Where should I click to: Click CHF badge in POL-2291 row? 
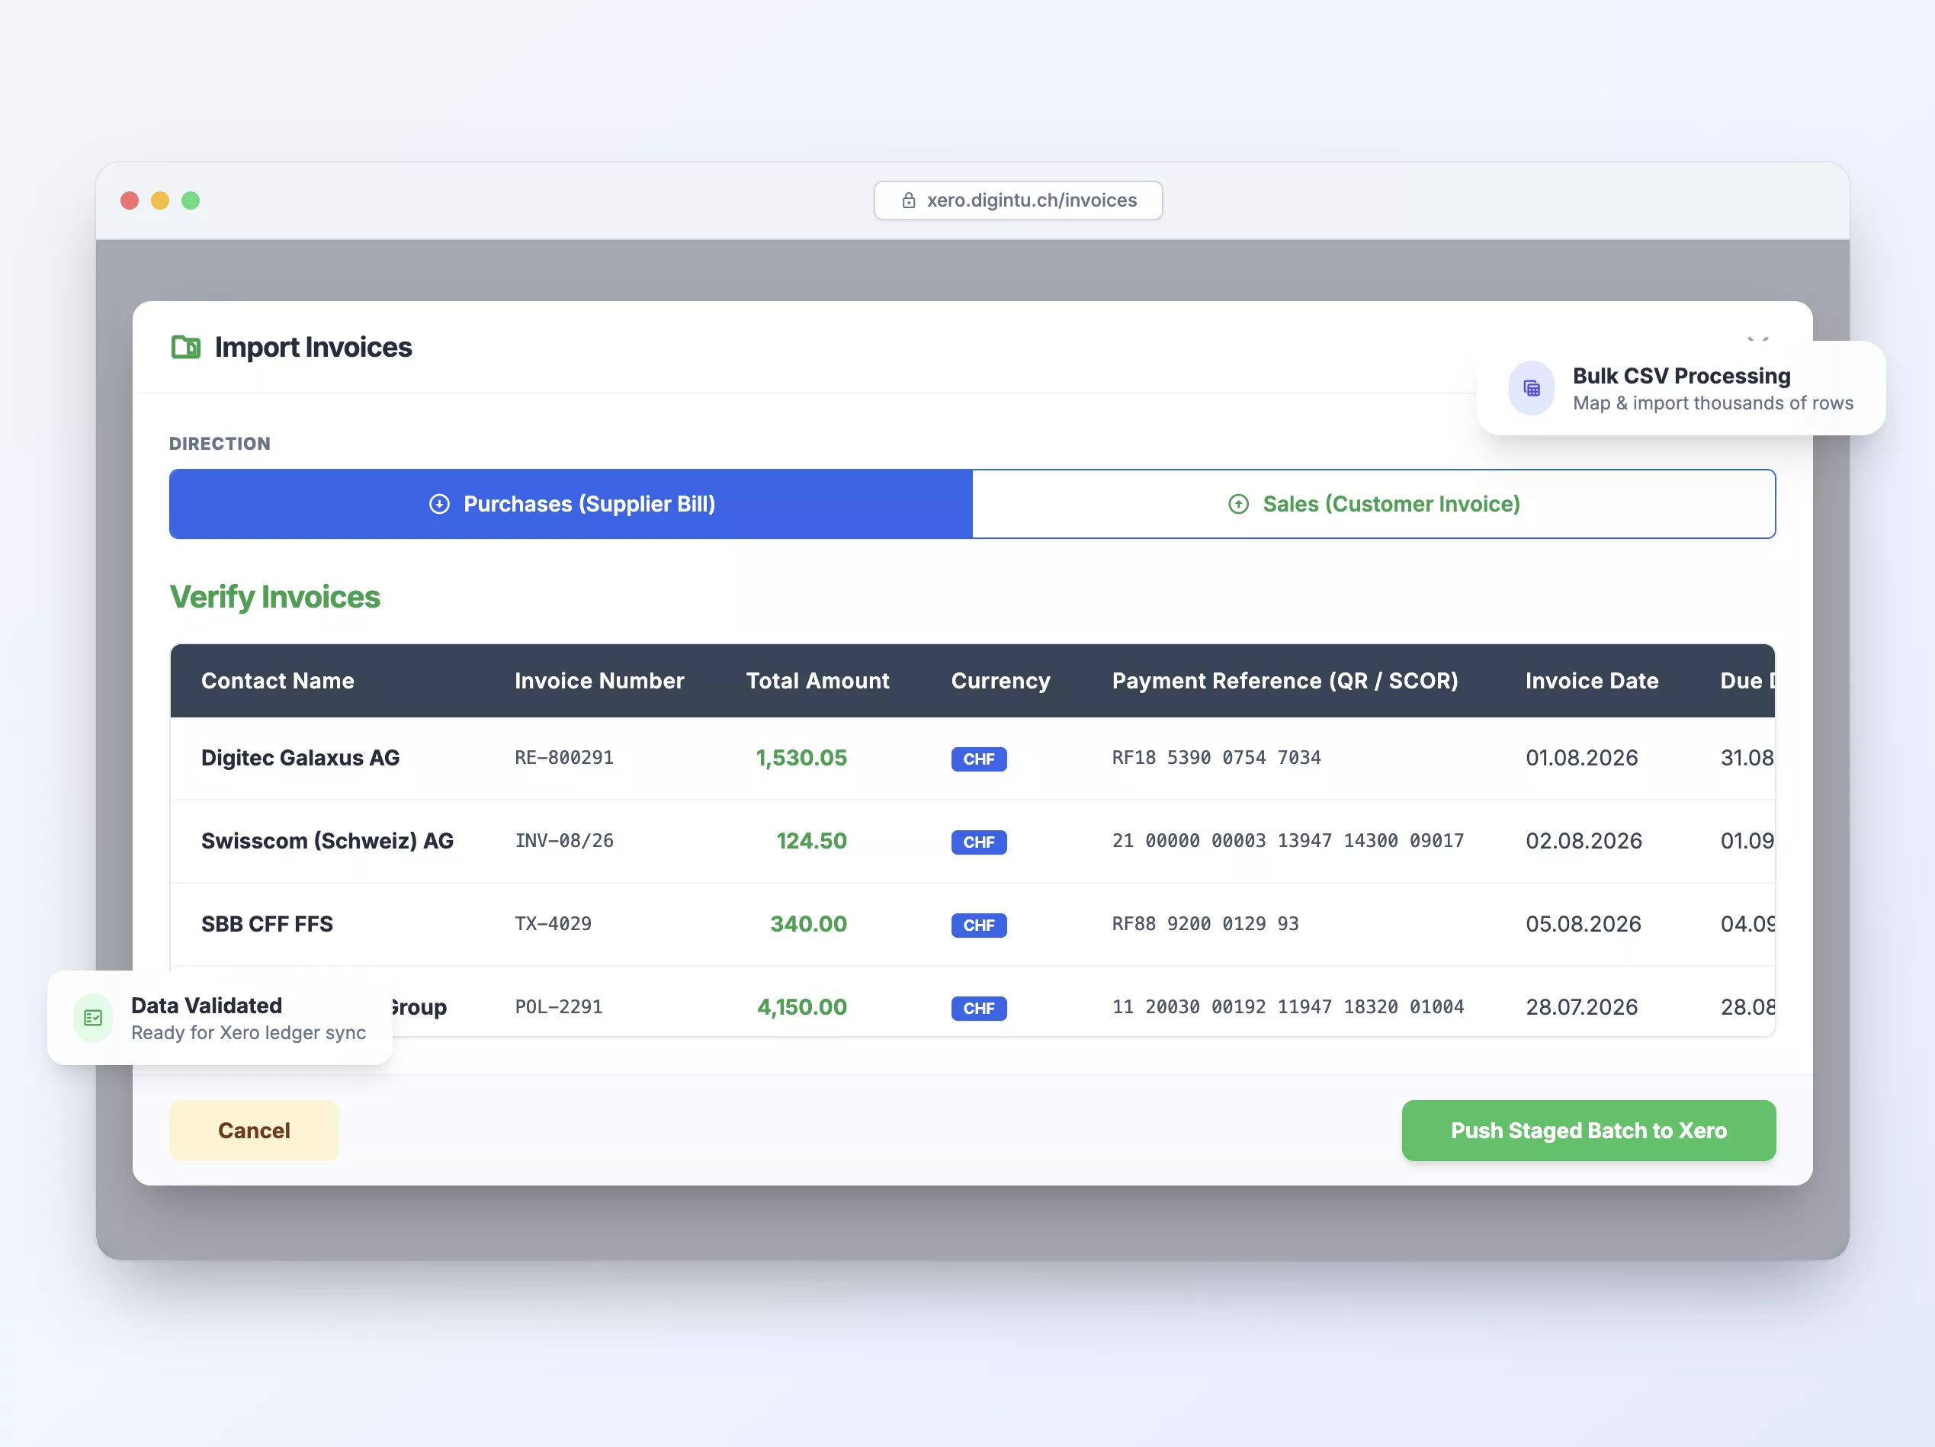point(979,1008)
